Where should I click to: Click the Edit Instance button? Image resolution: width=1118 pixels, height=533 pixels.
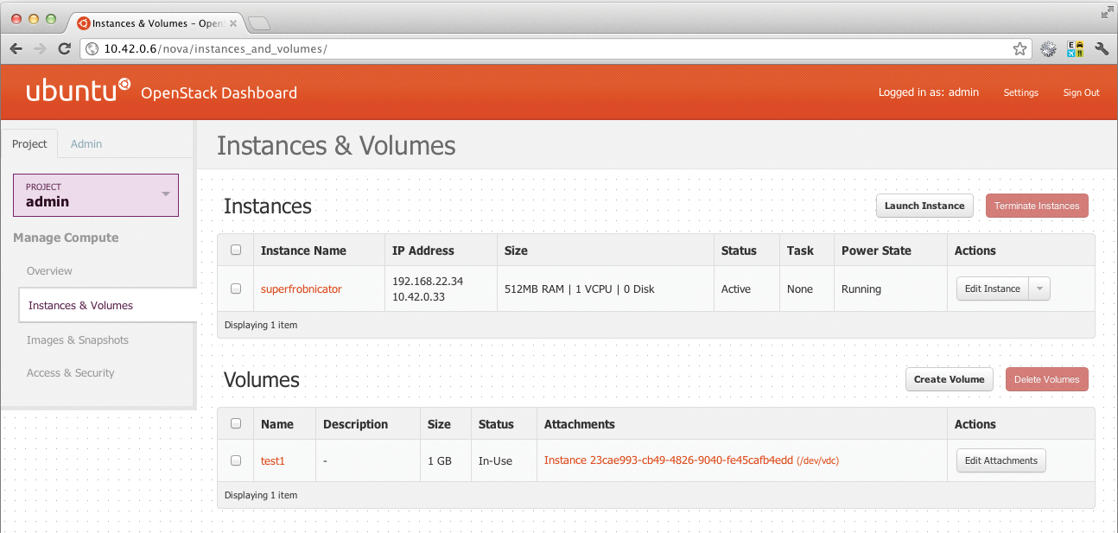click(992, 289)
